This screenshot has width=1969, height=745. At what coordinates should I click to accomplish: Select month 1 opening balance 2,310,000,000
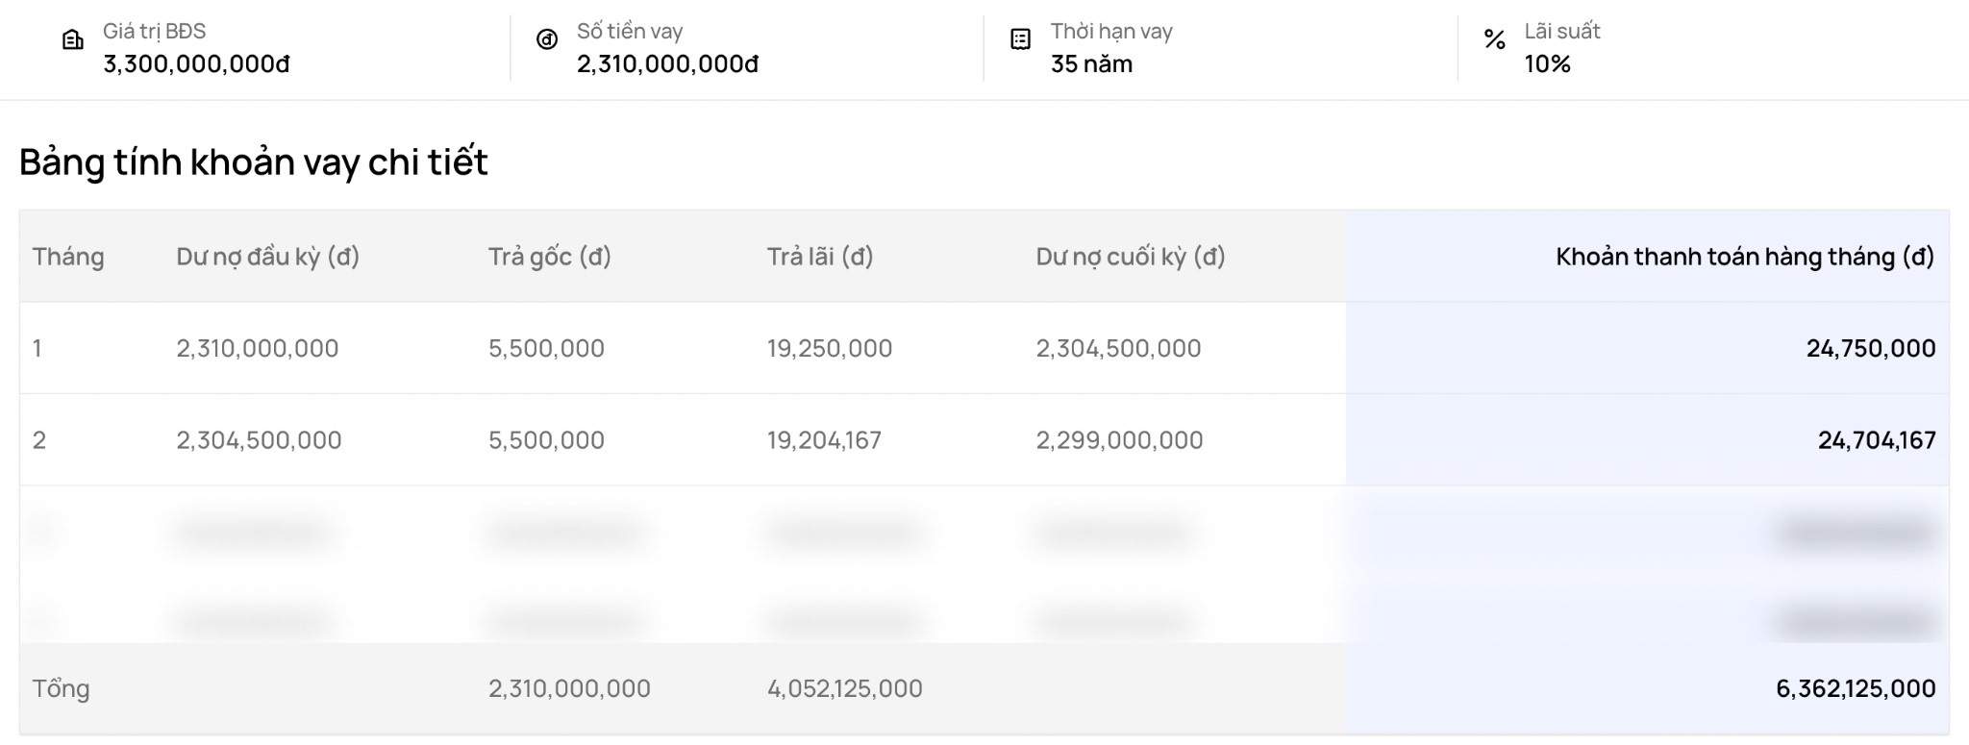coord(258,348)
